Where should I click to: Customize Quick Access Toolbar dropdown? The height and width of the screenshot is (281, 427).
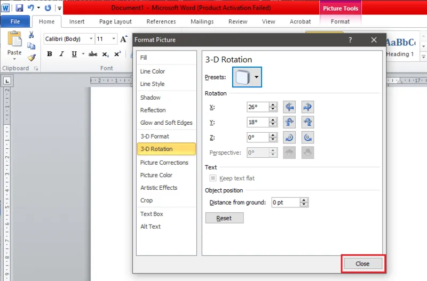tap(59, 8)
